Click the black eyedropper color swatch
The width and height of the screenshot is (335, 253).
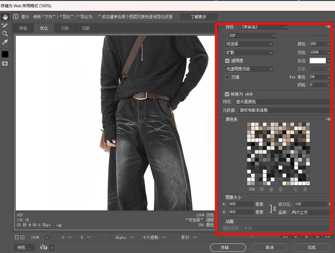[x=5, y=54]
